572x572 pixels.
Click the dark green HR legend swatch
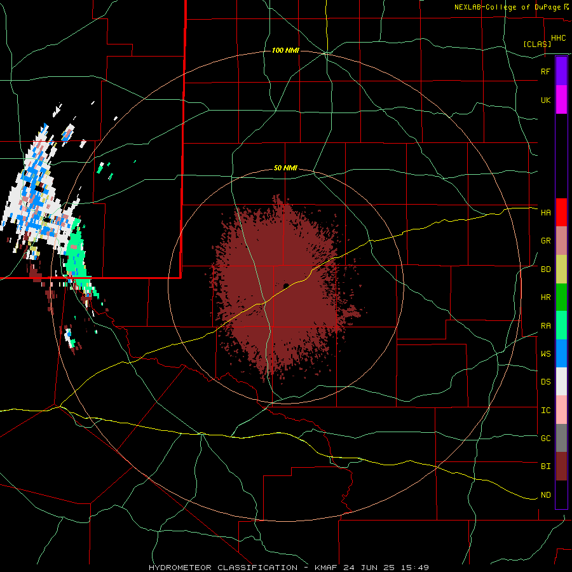coord(561,297)
